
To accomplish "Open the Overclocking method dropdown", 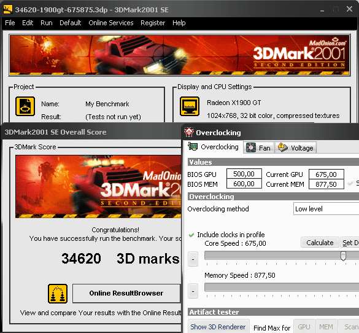I will point(326,209).
